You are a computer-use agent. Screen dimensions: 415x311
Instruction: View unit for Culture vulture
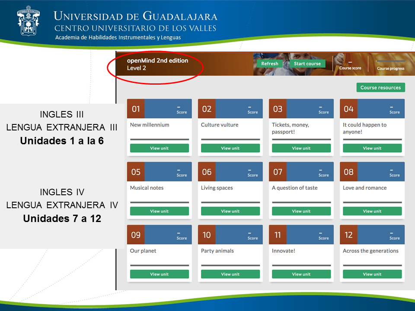[230, 148]
